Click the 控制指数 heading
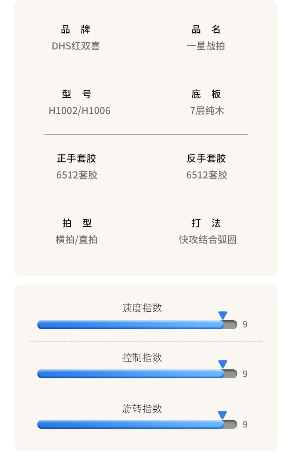This screenshot has height=475, width=290. (x=142, y=357)
